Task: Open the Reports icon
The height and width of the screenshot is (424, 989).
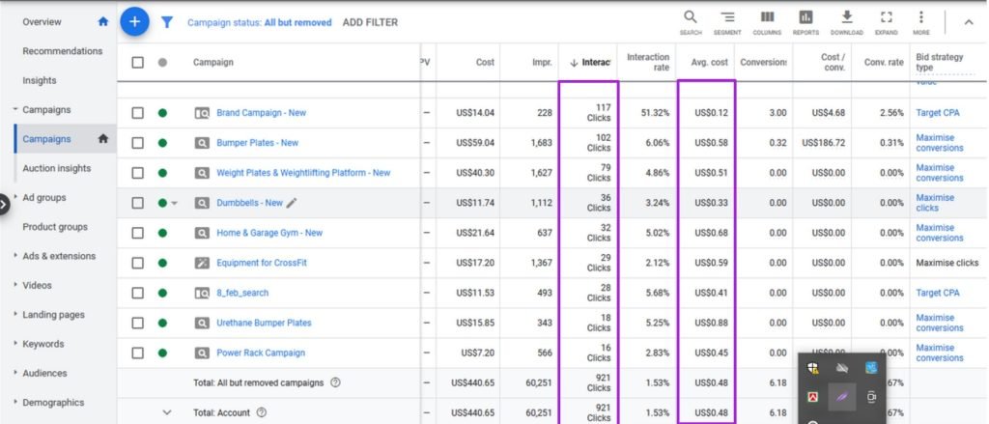Action: pos(805,17)
